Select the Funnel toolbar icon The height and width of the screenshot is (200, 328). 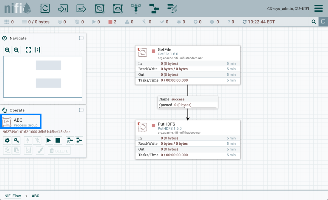tap(136, 8)
